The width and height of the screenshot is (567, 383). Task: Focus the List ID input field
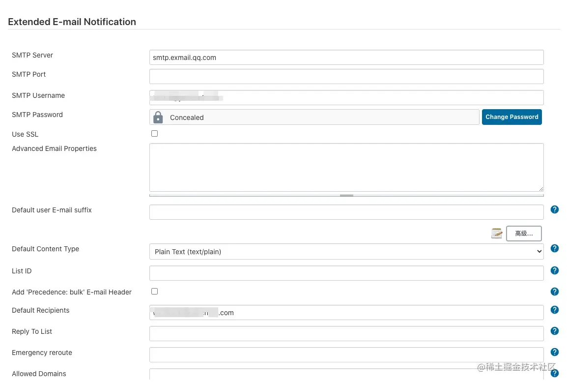(x=346, y=273)
